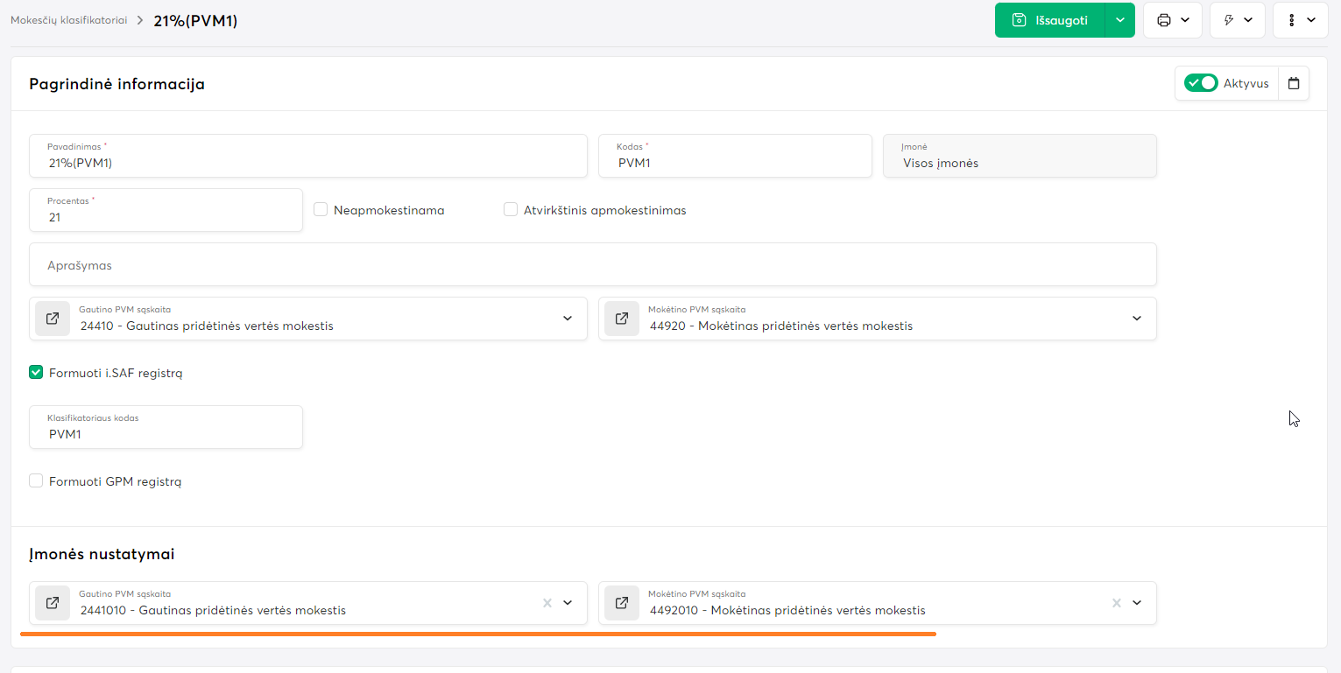Go back to Mokesčių klasifikatoriai breadcrumb
Screen dimensions: 1341x673
[68, 20]
